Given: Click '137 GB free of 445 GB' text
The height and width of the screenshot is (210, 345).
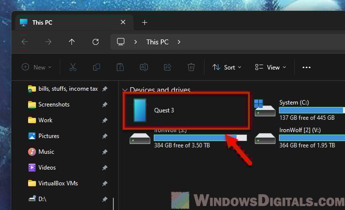Looking at the screenshot, I should [307, 118].
